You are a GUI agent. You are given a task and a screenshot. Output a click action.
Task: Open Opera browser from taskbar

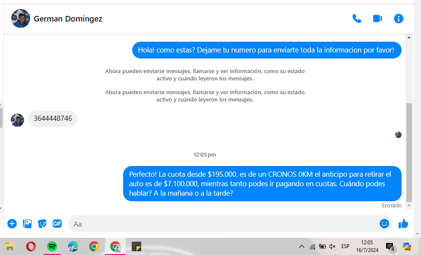[31, 246]
